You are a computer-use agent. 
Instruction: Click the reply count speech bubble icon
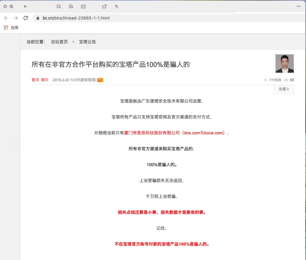click(286, 80)
